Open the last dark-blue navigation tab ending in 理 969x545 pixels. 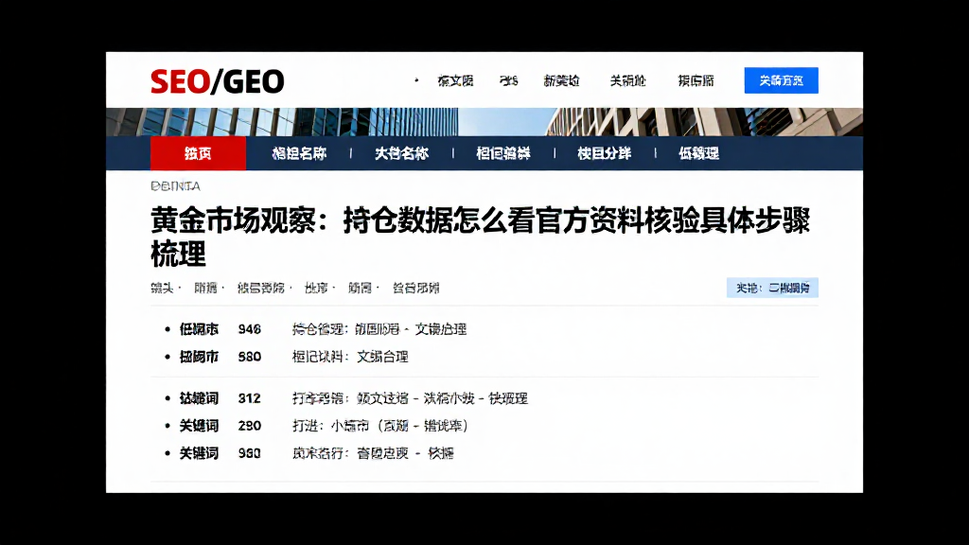pos(699,153)
